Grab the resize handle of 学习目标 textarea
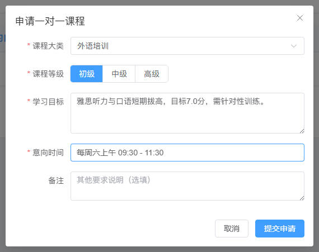Screen dimensions: 319x252 click(x=302, y=131)
